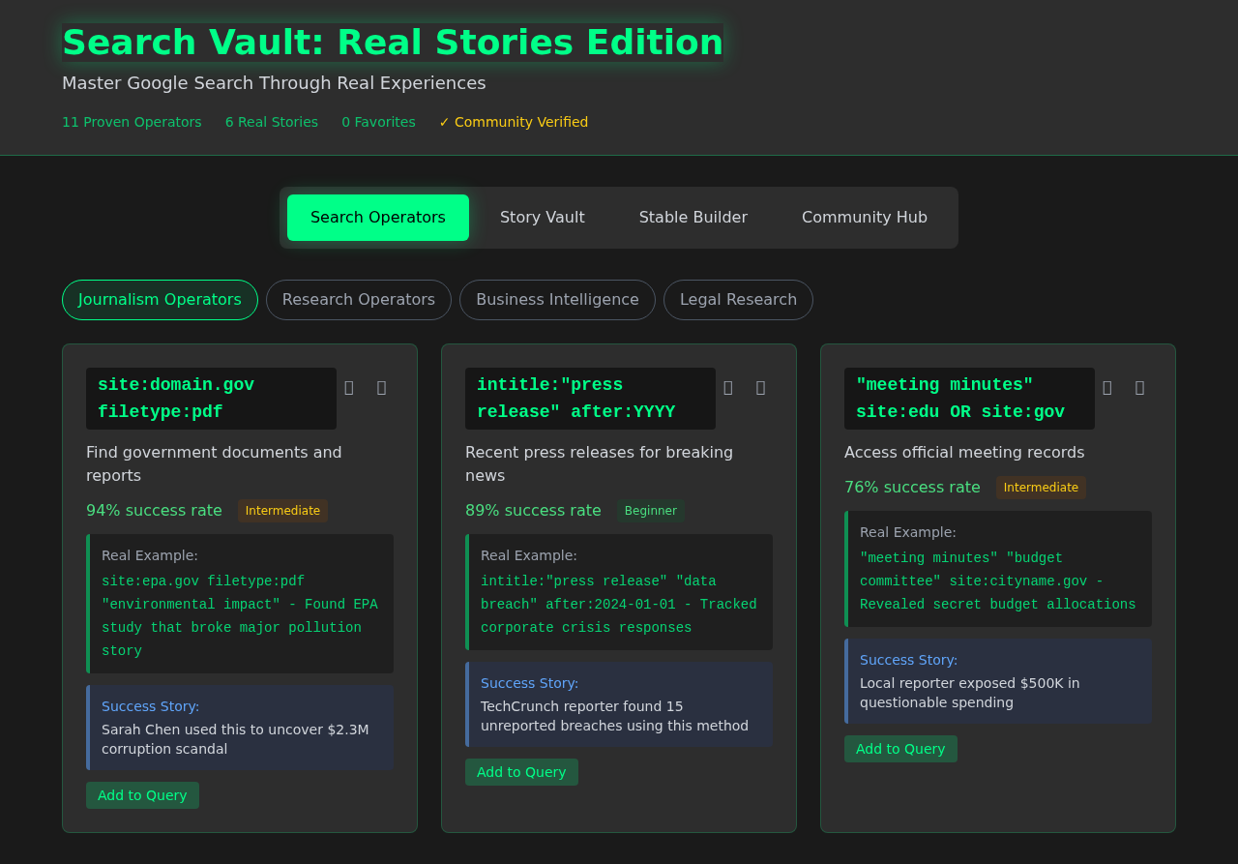1238x864 pixels.
Task: Open the Intermediate difficulty badge on first card
Action: 282,510
